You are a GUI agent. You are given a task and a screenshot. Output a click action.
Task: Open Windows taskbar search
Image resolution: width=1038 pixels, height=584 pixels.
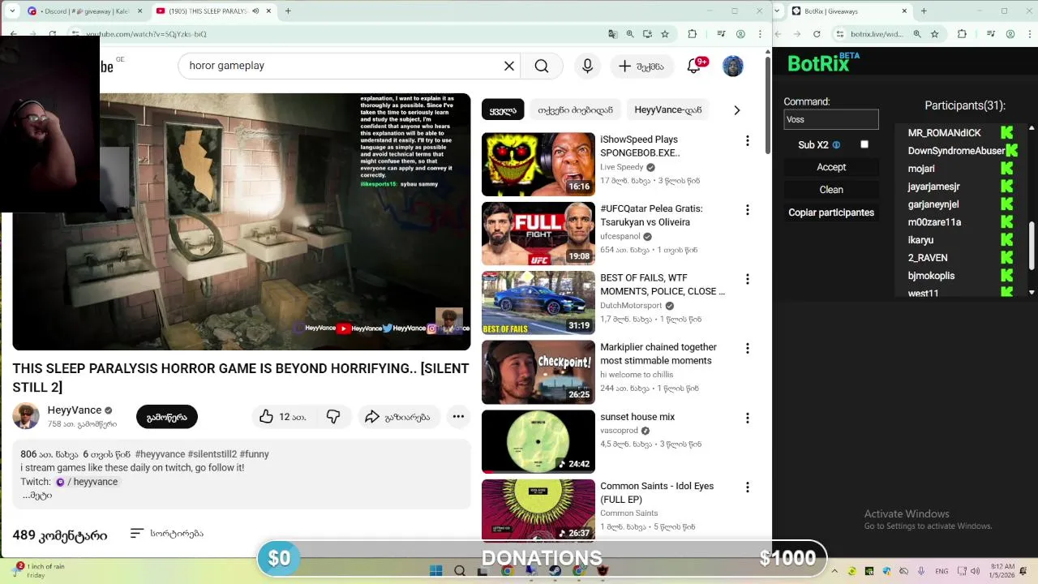pos(460,571)
